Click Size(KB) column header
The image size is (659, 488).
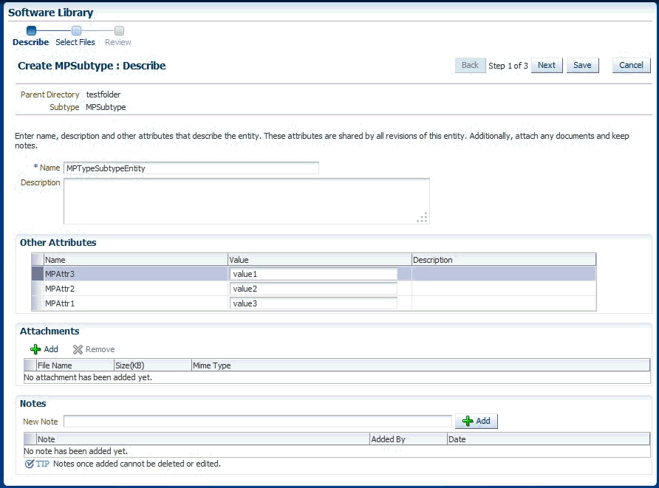153,365
